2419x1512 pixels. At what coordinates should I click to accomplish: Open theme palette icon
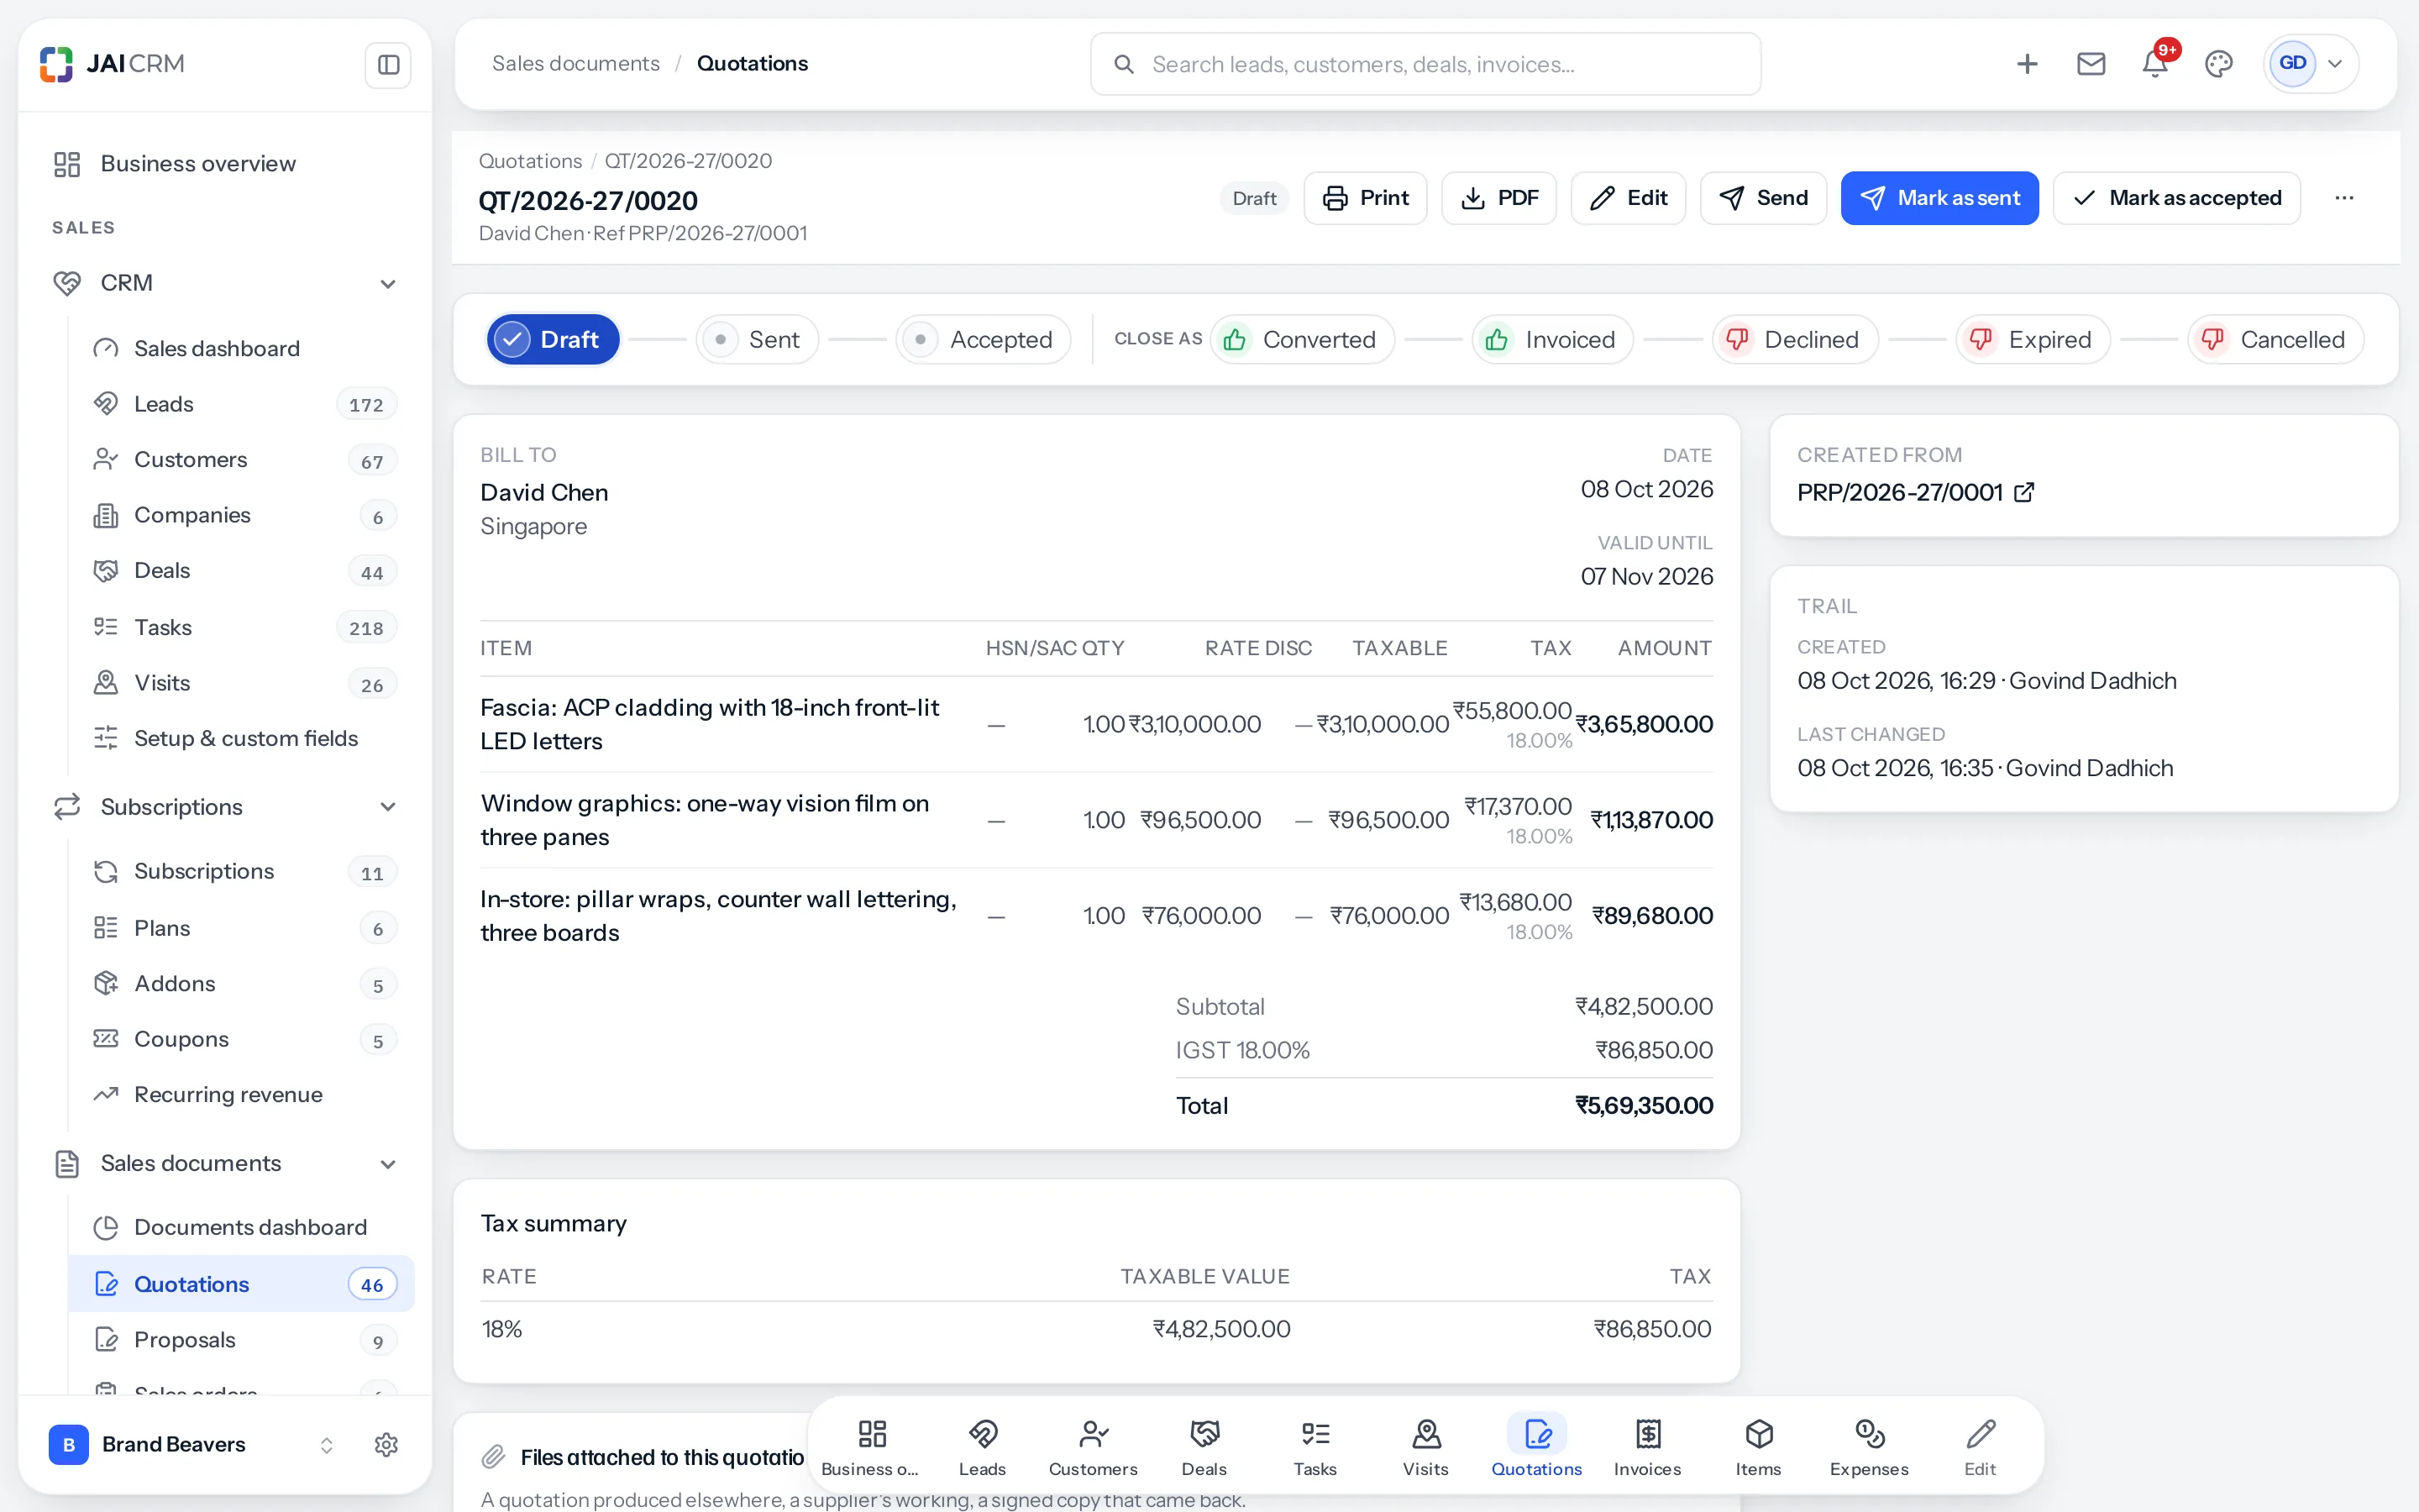point(2218,64)
